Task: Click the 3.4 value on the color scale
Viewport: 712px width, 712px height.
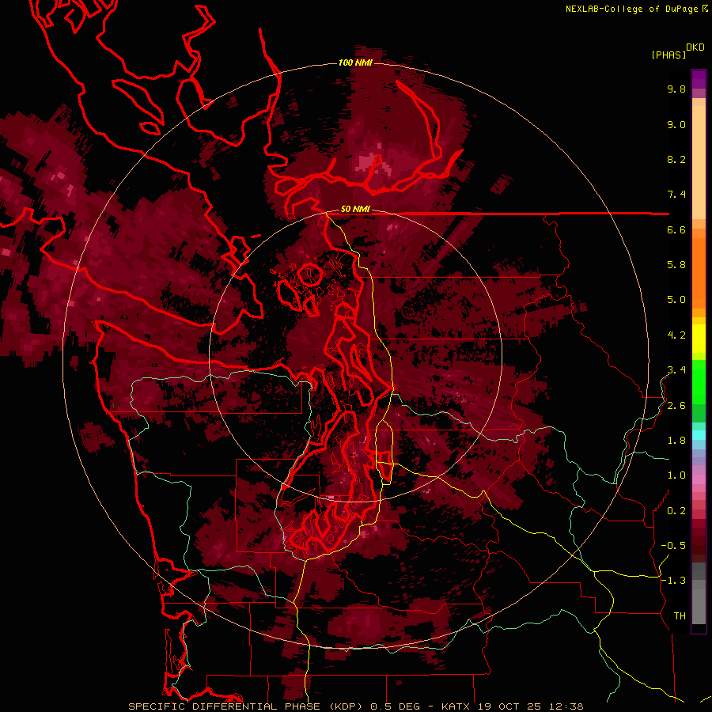Action: (x=676, y=370)
